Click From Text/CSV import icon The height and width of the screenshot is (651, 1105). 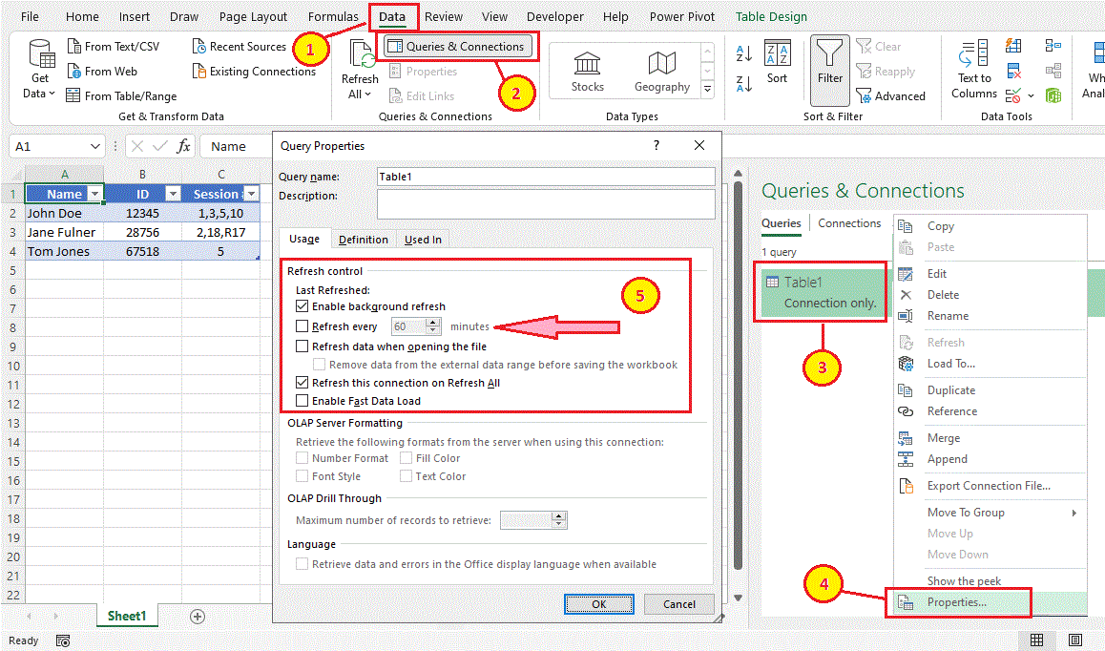(74, 47)
